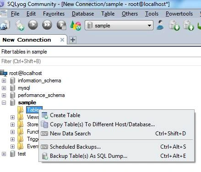Expand the Triggers folder
The height and width of the screenshot is (172, 201).
coord(12,139)
